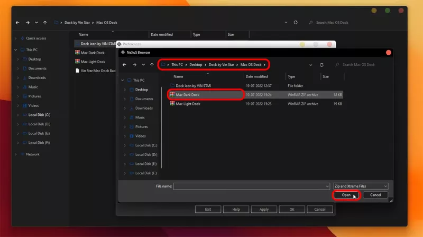Select Local Disk (F:) in dialog sidebar

[x=146, y=173]
